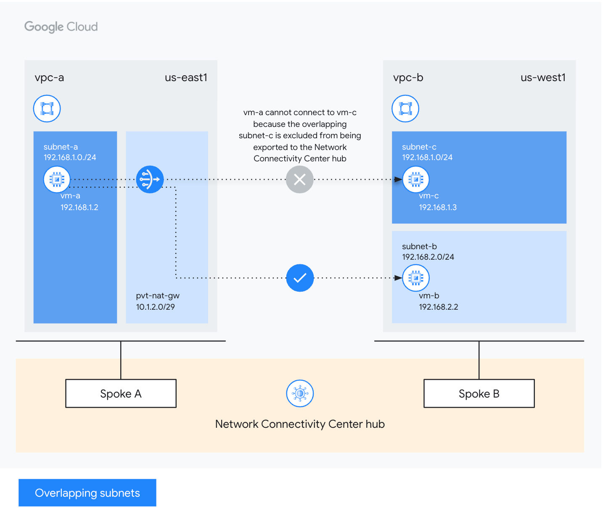Click the gray X blocked-connection icon
The height and width of the screenshot is (511, 603).
tap(299, 179)
